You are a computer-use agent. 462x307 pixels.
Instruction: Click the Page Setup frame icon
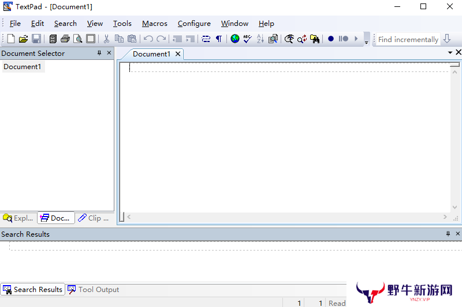91,39
